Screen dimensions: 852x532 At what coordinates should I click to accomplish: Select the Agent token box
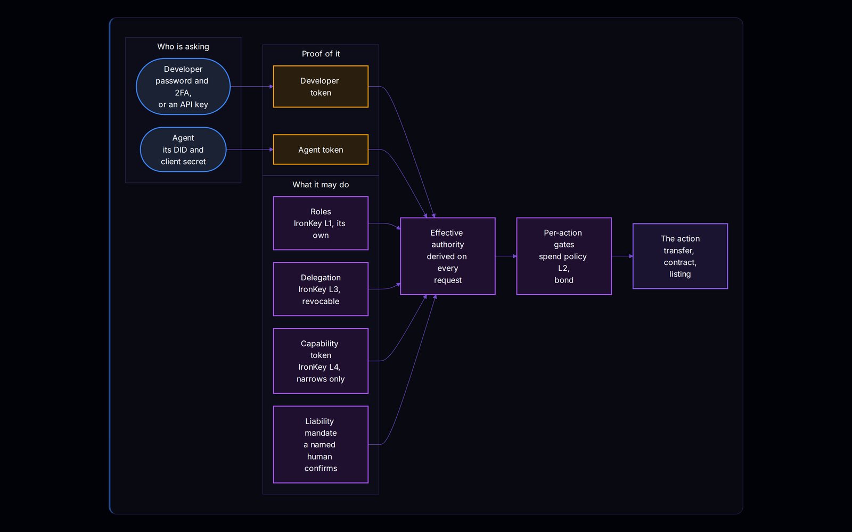321,149
